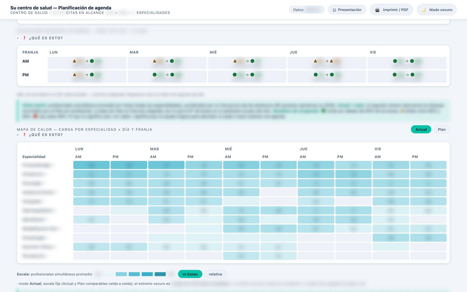Switch the heat map to the Plan view
The width and height of the screenshot is (467, 292).
(x=442, y=129)
